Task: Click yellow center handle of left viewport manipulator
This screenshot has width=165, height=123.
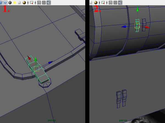Action: tap(37, 69)
